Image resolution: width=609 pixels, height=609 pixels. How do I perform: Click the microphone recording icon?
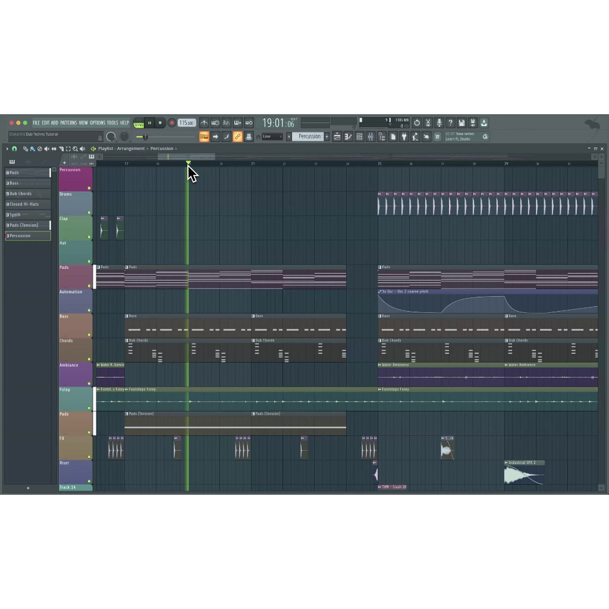[439, 123]
